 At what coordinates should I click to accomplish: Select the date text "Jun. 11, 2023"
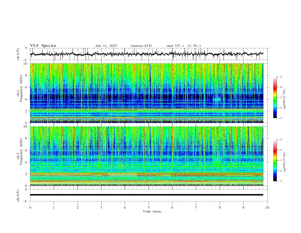106,46
